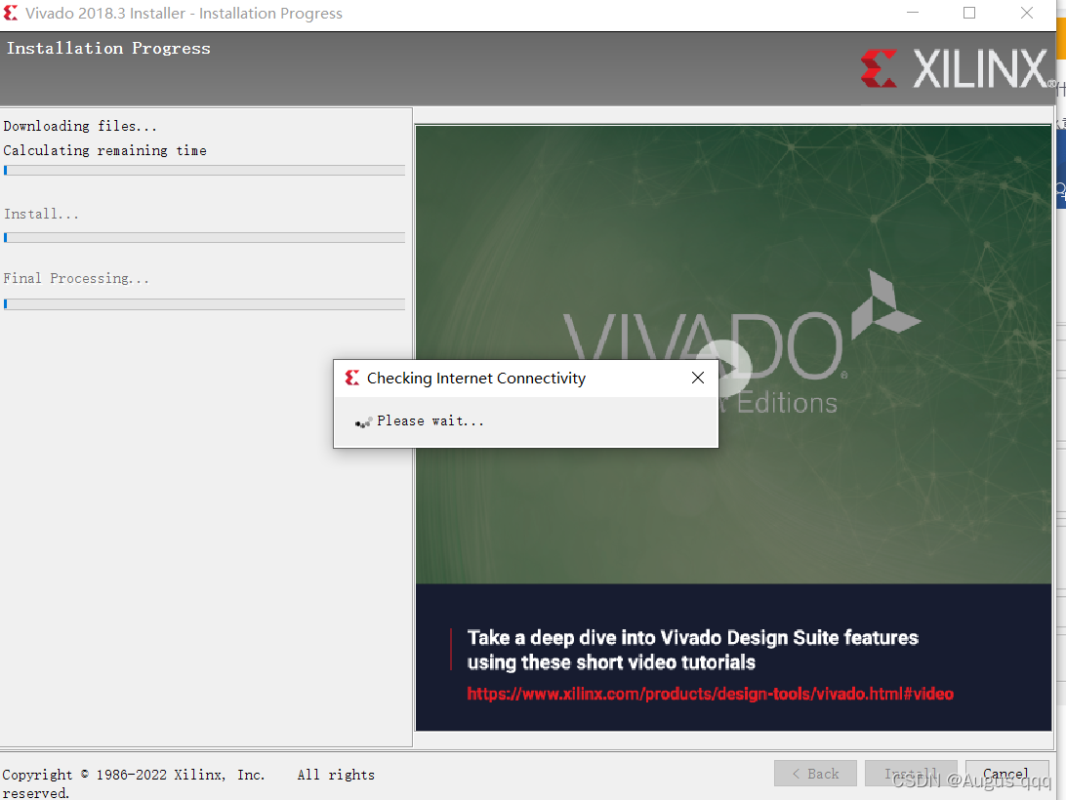Minimize the Vivado installer window
The width and height of the screenshot is (1066, 800).
[x=913, y=13]
